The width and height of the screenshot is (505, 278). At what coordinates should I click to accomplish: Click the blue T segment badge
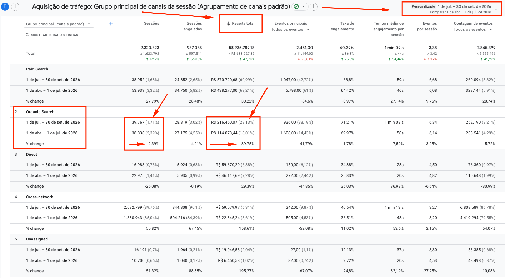5,6
